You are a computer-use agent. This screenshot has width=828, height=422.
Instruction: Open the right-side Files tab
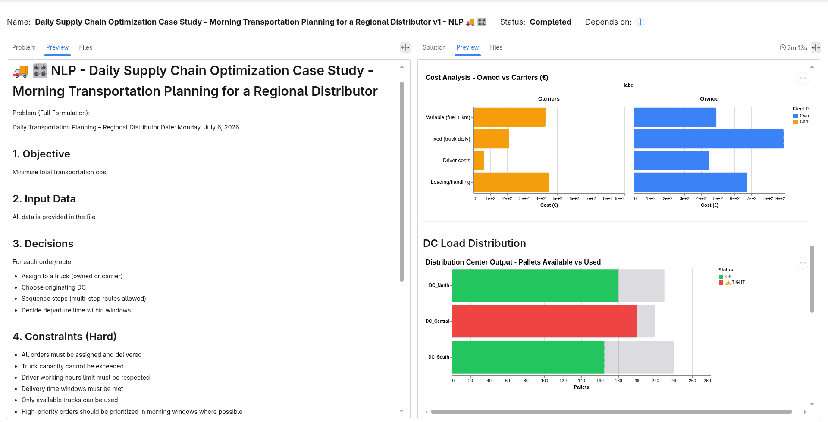coord(496,47)
